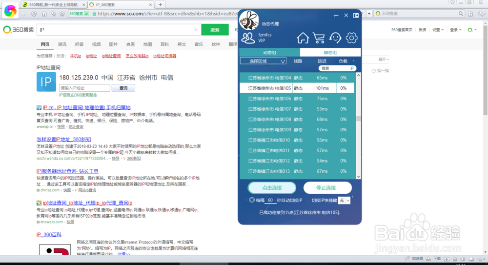Click the browser back arrow
Viewport: 488px width, 265px height.
pyautogui.click(x=24, y=14)
